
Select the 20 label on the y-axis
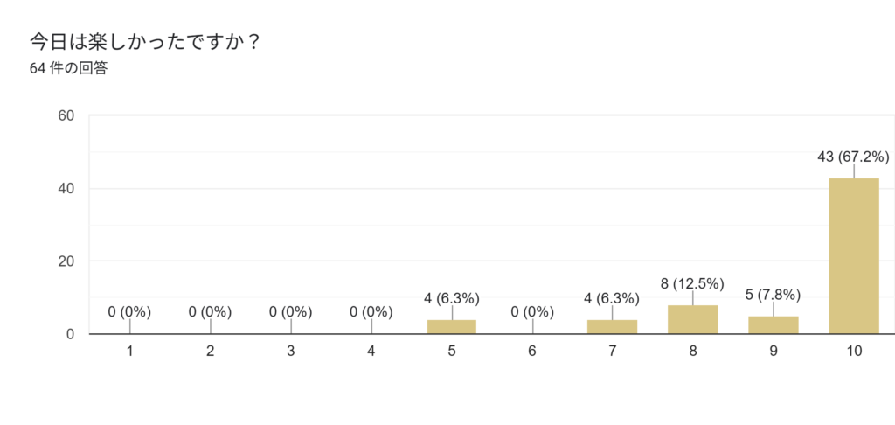click(x=65, y=261)
